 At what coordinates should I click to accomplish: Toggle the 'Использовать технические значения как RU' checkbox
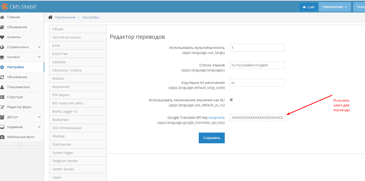pyautogui.click(x=231, y=100)
